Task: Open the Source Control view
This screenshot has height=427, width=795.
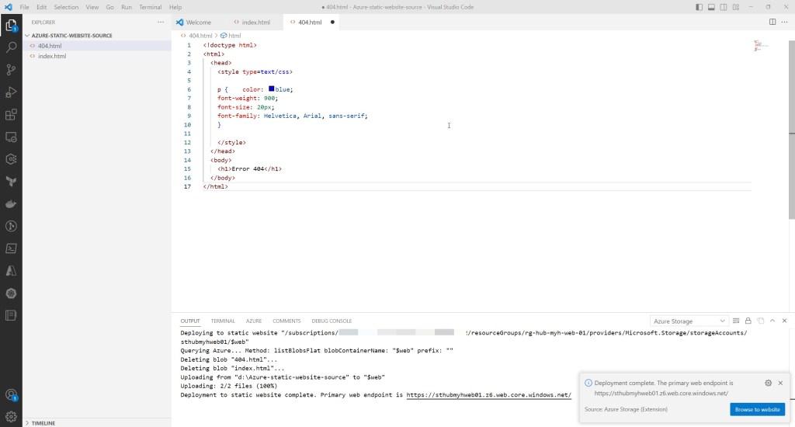Action: [x=11, y=70]
